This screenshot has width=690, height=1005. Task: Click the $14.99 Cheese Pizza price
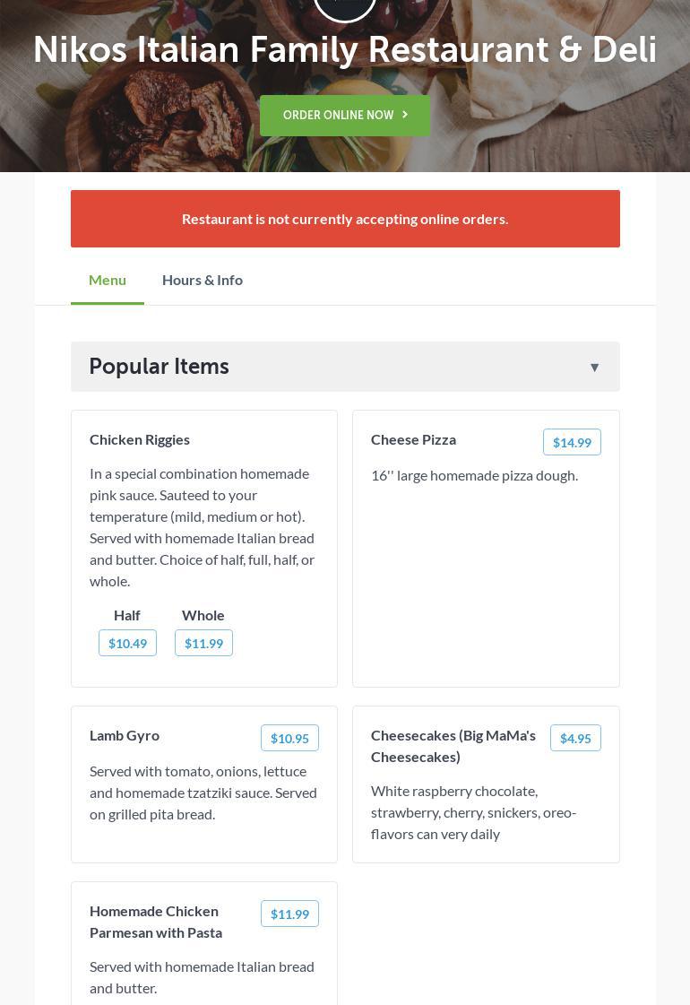tap(572, 442)
